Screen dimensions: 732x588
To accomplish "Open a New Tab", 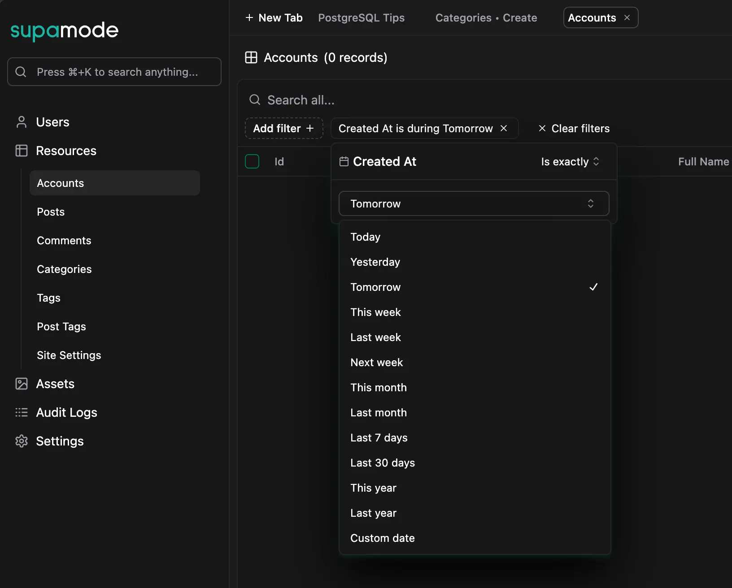I will (x=274, y=17).
